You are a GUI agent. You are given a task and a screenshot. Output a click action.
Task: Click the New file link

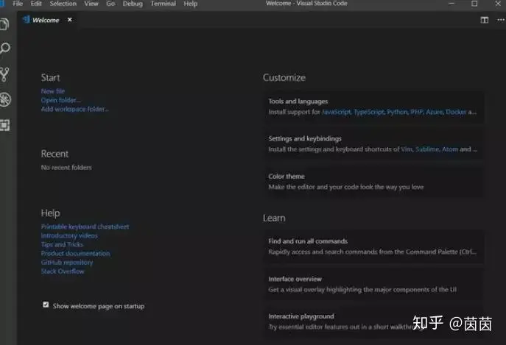[53, 91]
